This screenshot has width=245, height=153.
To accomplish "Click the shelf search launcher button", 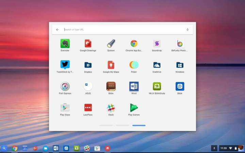I will [4, 148].
